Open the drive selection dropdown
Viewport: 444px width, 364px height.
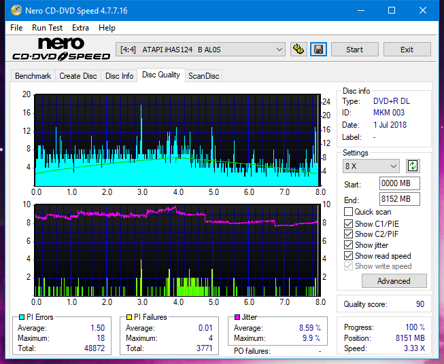[201, 50]
